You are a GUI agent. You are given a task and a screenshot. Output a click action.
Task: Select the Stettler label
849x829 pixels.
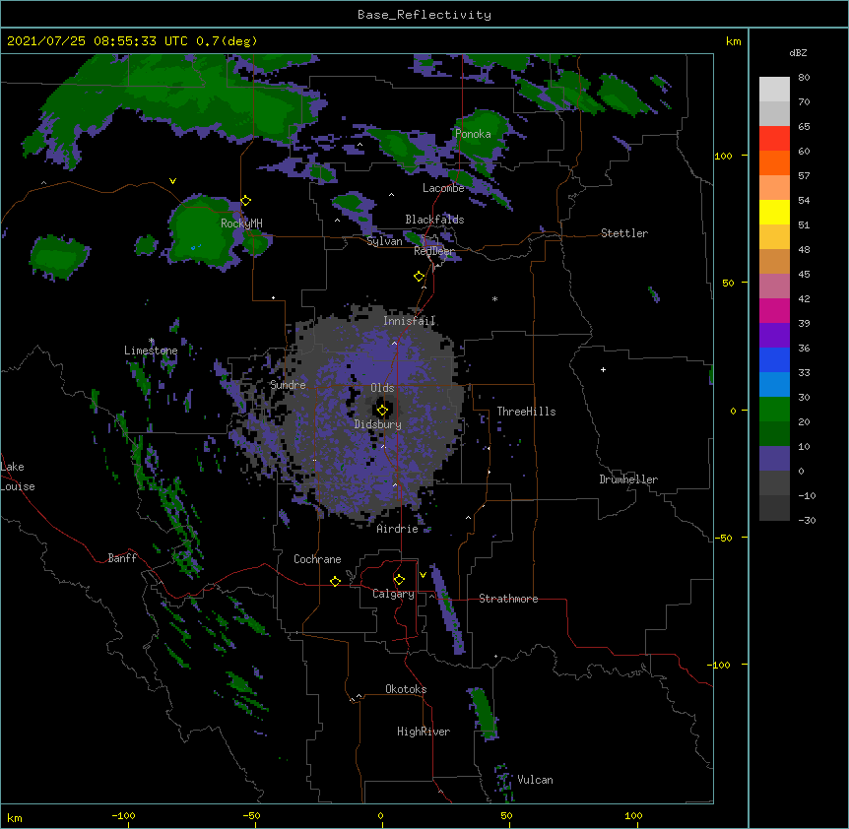click(x=624, y=233)
